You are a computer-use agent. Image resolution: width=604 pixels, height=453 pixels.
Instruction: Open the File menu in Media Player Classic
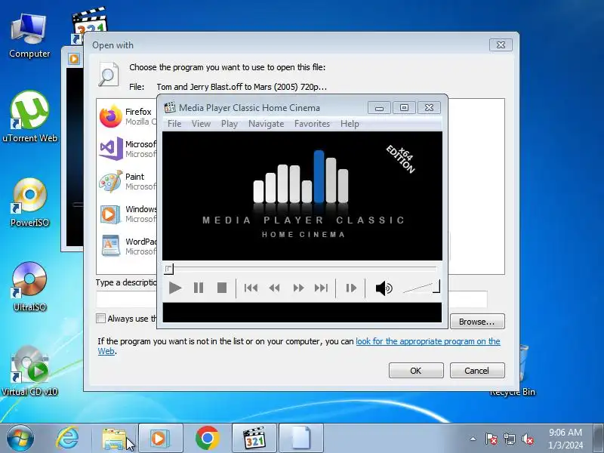click(174, 124)
